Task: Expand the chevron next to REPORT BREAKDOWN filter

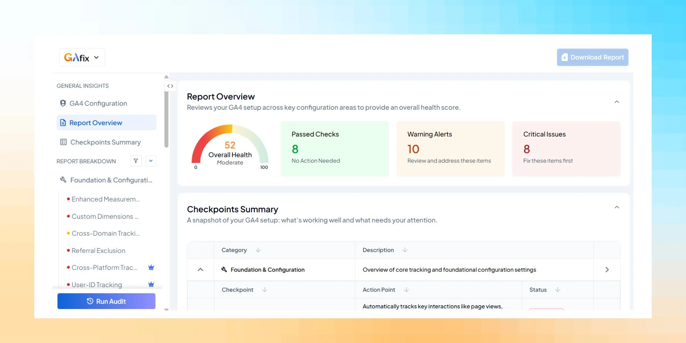Action: 151,161
